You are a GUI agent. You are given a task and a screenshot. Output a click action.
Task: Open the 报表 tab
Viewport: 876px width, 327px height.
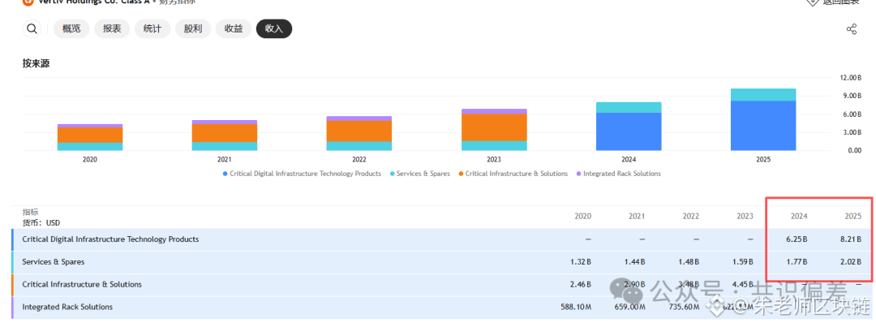click(x=112, y=28)
